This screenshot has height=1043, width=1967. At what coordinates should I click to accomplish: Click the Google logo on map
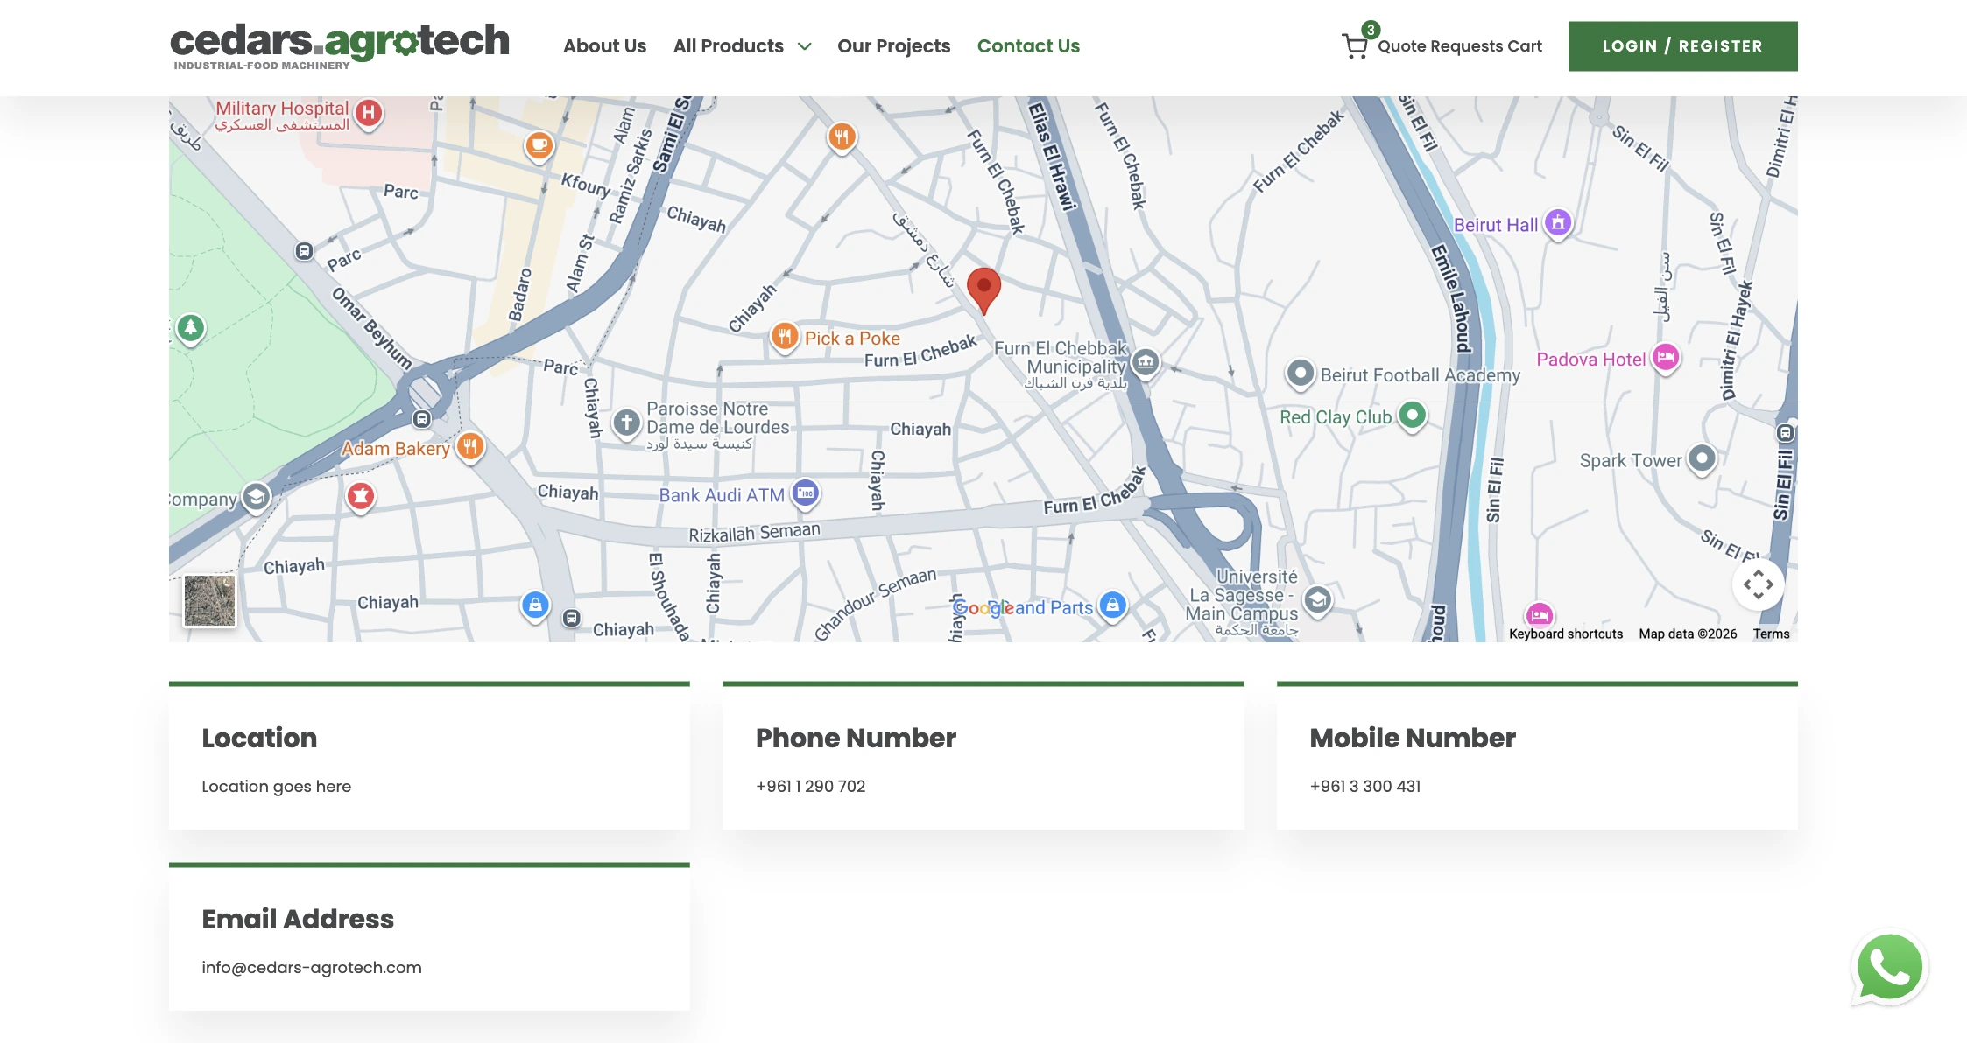tap(983, 607)
